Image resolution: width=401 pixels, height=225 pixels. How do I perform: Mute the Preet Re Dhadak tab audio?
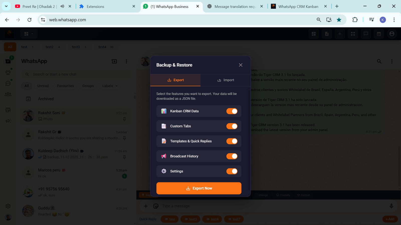[x=62, y=6]
